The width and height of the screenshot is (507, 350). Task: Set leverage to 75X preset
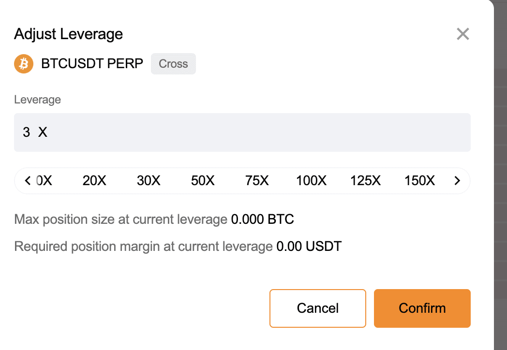tap(257, 181)
